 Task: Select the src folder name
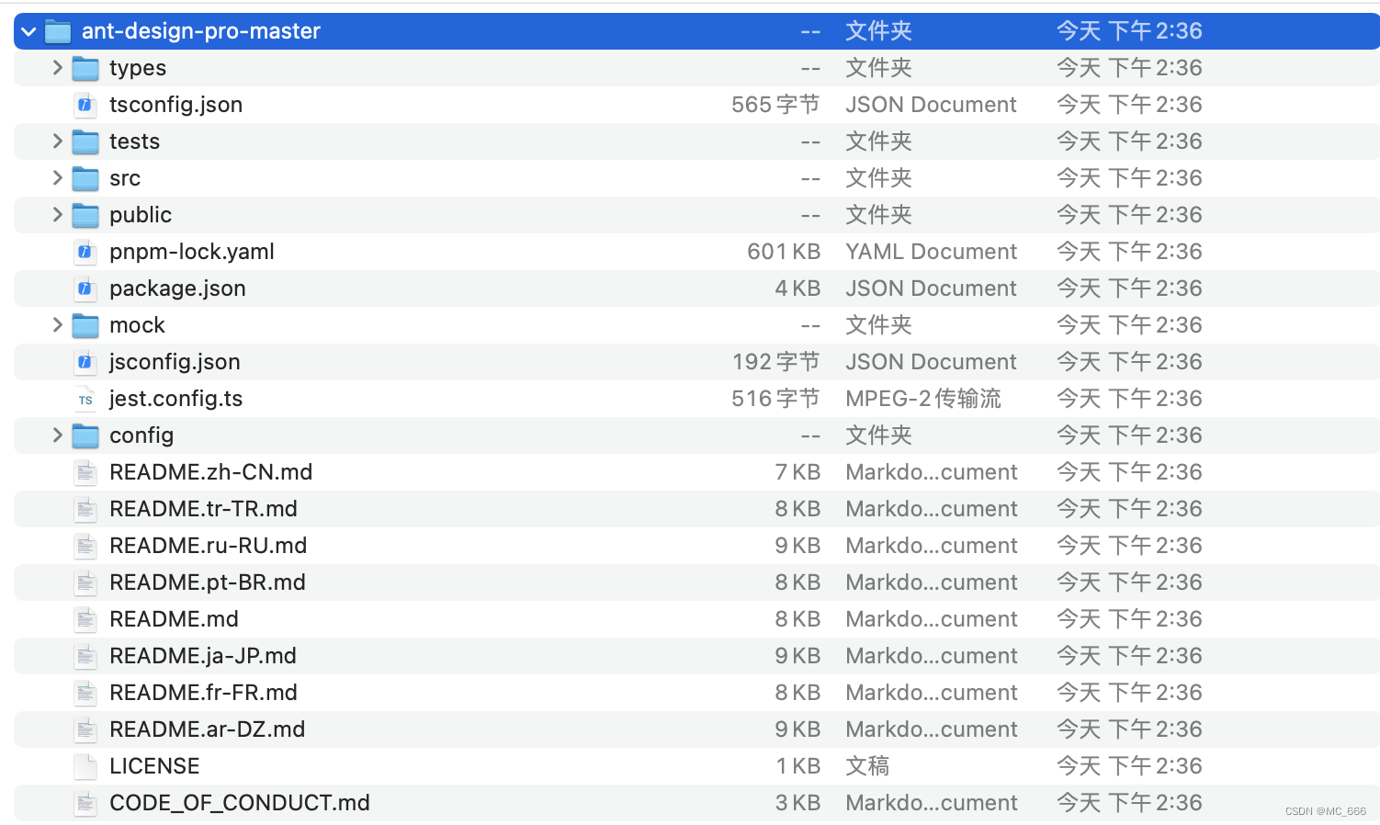(x=125, y=179)
